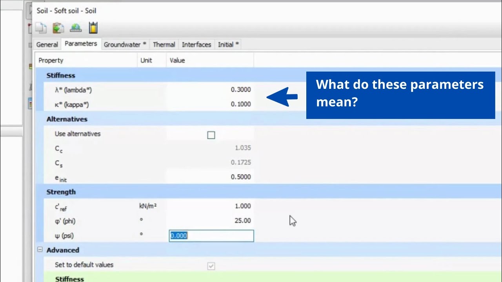Switch to the Initial tab
Viewport: 502px width, 282px height.
[228, 45]
